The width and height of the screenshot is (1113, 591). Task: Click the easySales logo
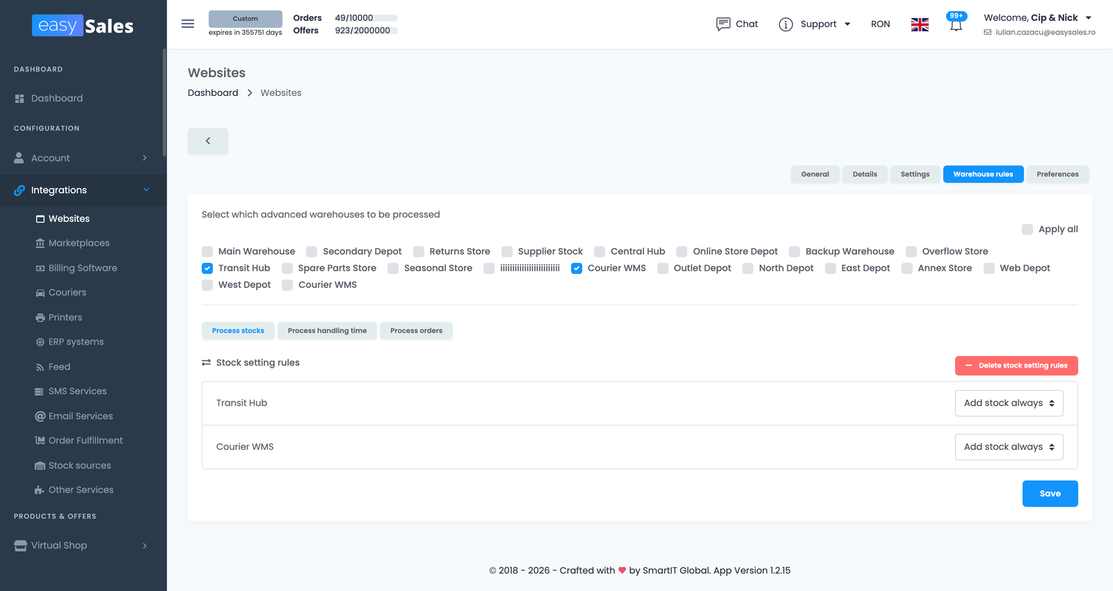[83, 26]
